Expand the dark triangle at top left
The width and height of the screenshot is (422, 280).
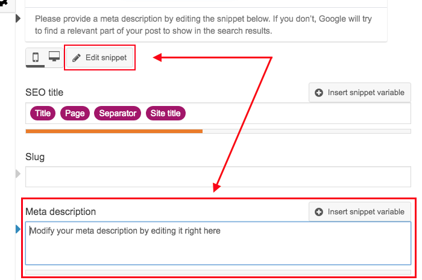point(18,19)
